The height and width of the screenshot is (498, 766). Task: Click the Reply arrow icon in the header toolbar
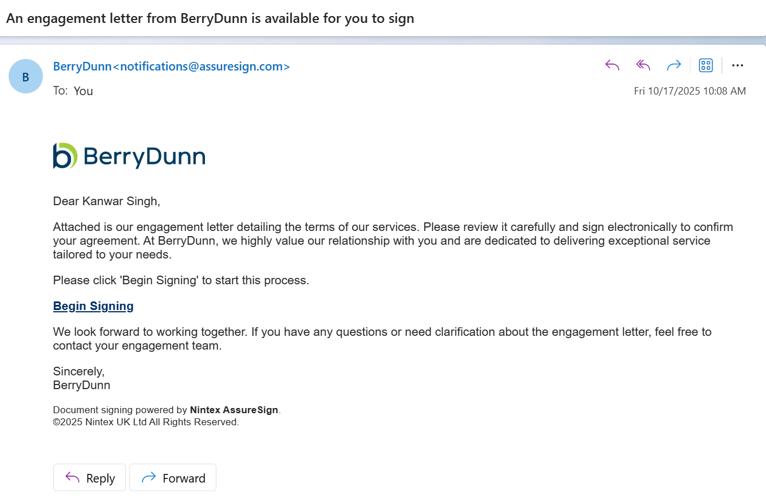click(612, 65)
